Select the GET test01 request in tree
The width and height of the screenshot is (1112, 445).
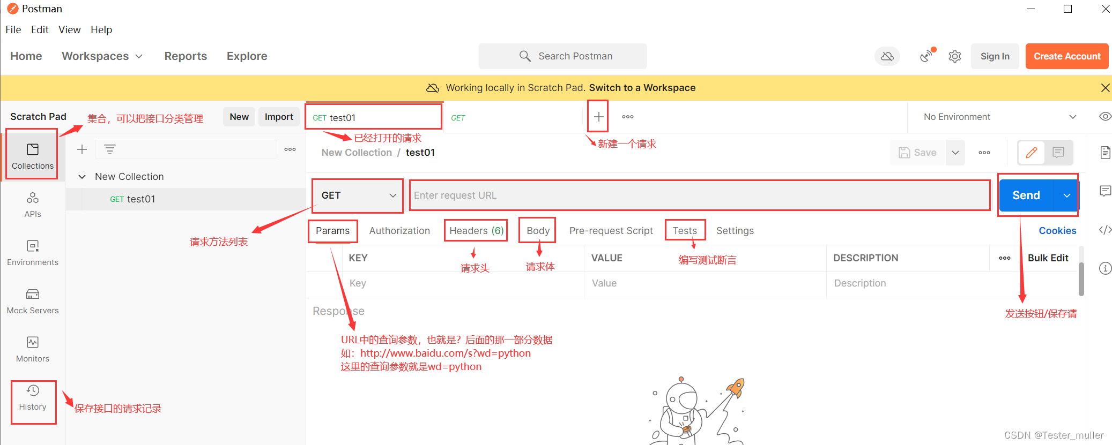click(186, 199)
